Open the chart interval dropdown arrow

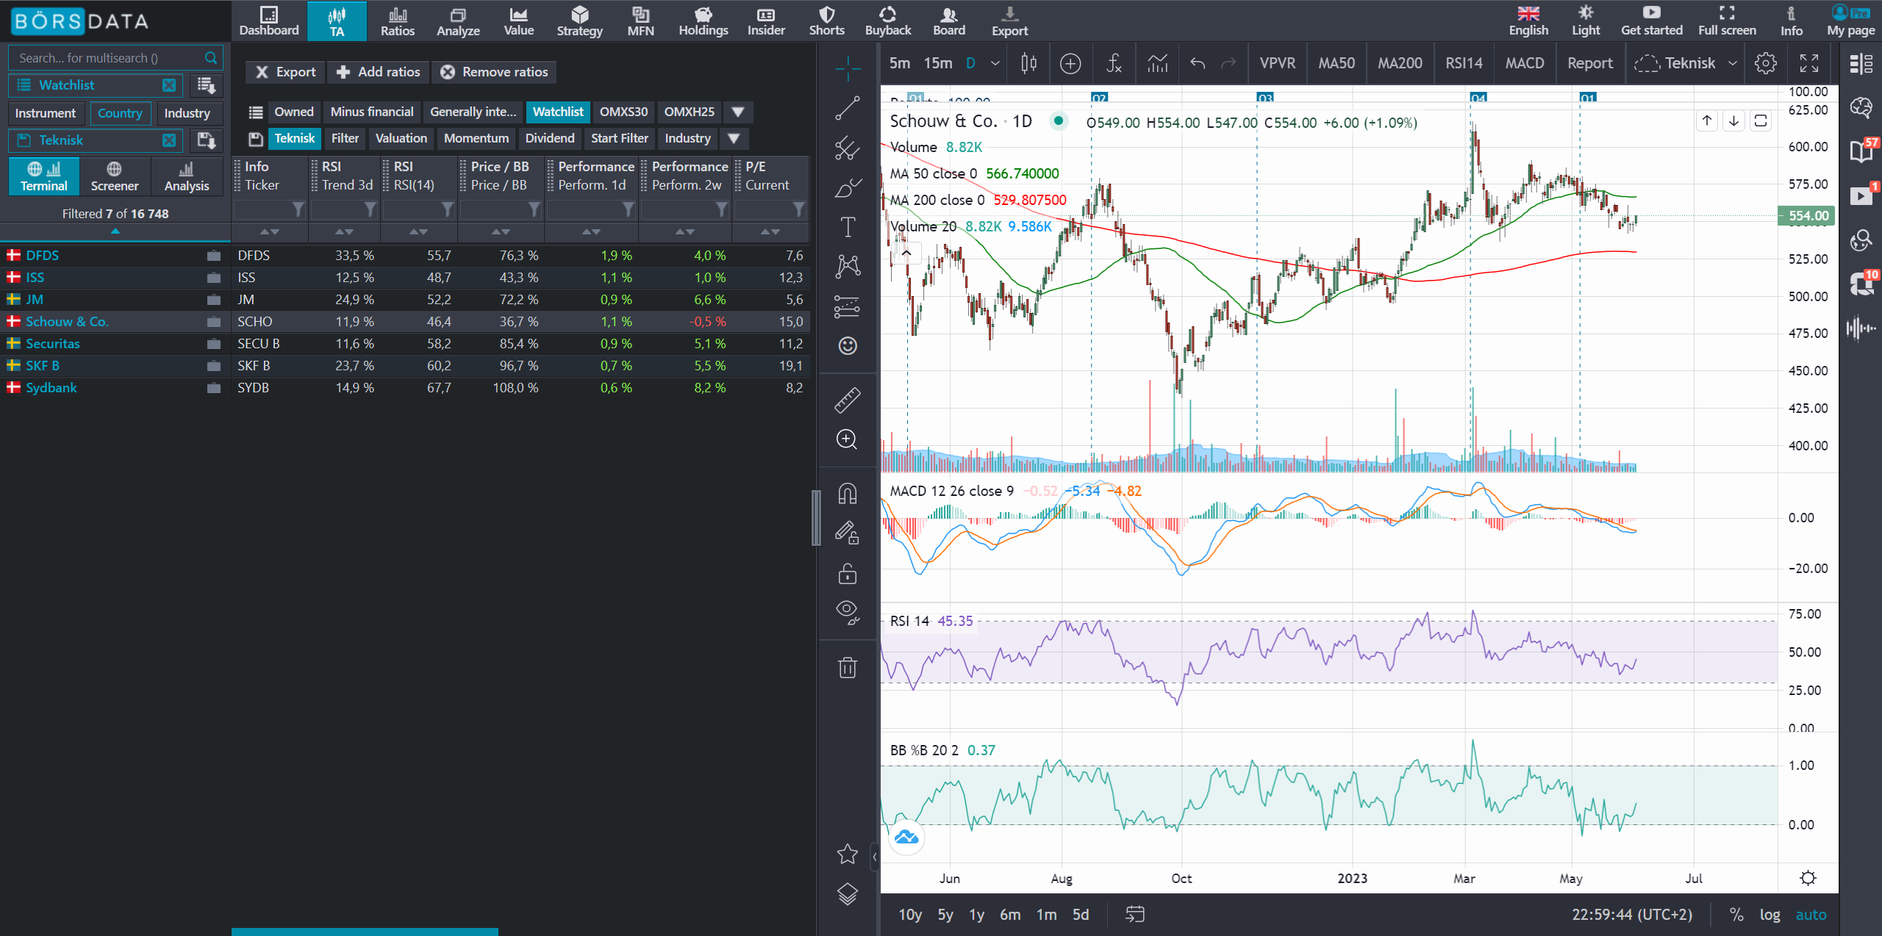[995, 63]
